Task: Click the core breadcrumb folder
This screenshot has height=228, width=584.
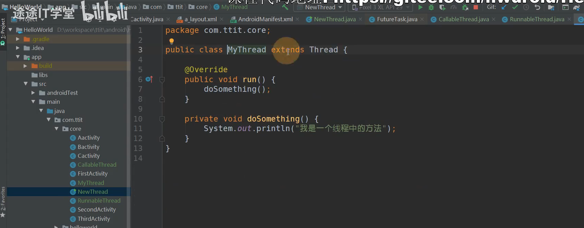Action: (198, 7)
